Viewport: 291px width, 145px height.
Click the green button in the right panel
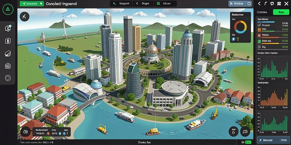coord(281,12)
